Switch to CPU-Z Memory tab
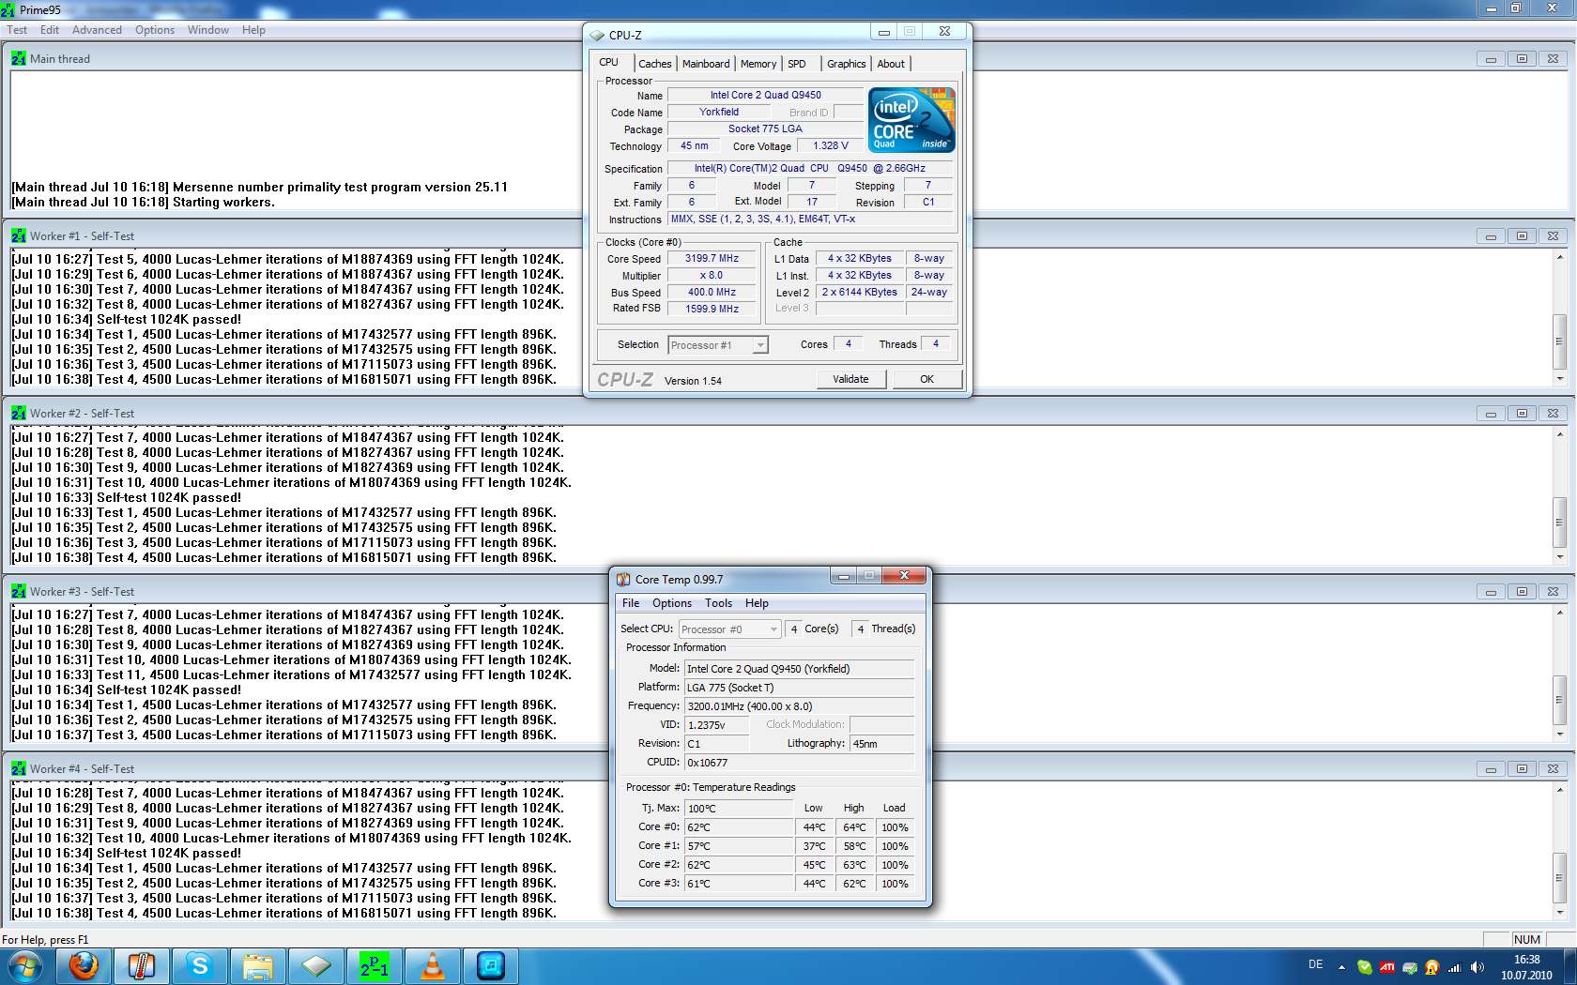1577x985 pixels. [x=758, y=64]
